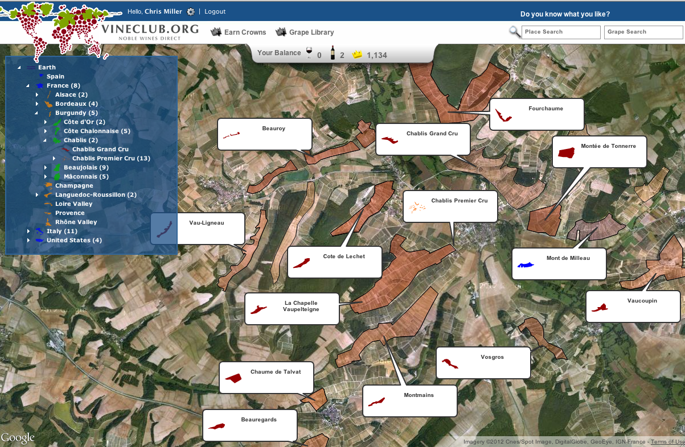
Task: Expand the Bordeaux tree node
Action: click(37, 104)
